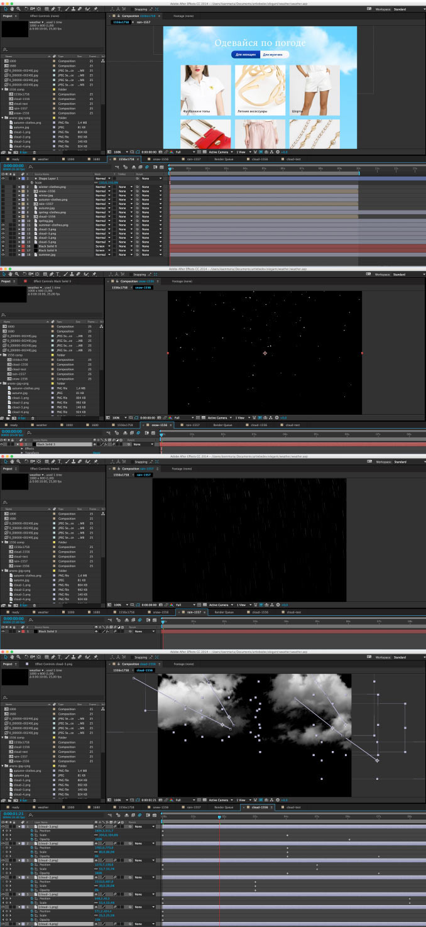The height and width of the screenshot is (927, 426).
Task: Click the composition tab lock icon in the topmost viewer
Action: pos(117,16)
